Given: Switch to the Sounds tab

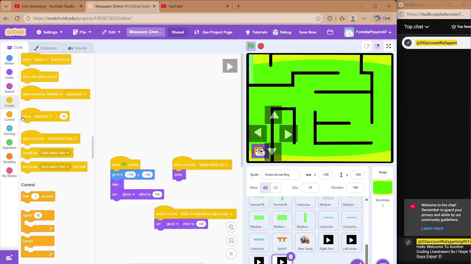Looking at the screenshot, I should tap(78, 48).
